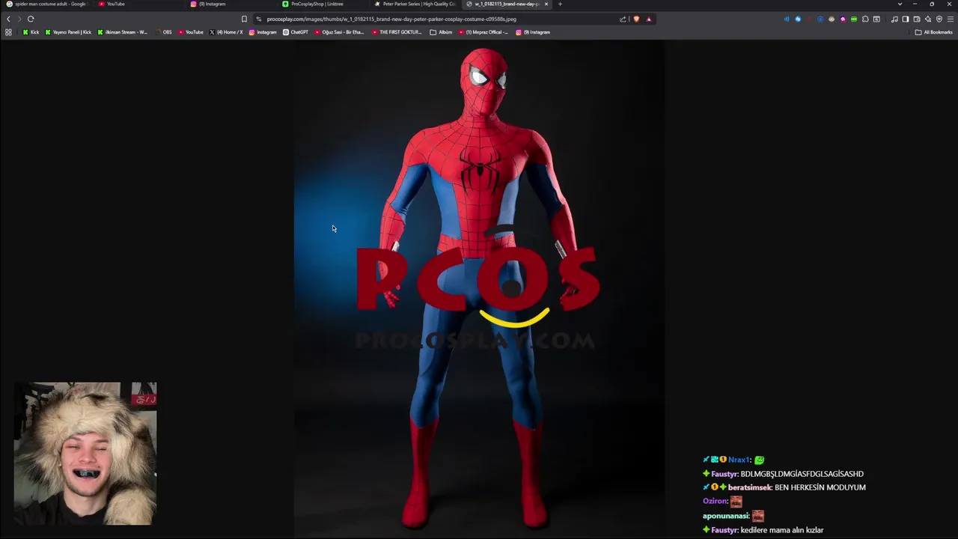Go back to the previous page
This screenshot has width=958, height=539.
(x=8, y=19)
